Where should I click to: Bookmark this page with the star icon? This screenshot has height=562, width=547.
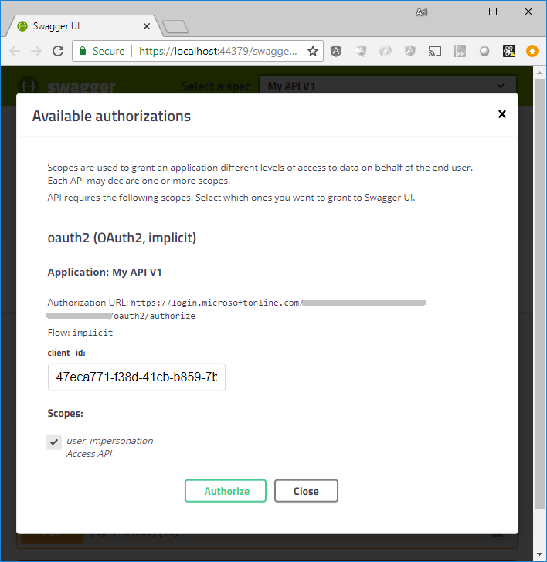click(313, 51)
